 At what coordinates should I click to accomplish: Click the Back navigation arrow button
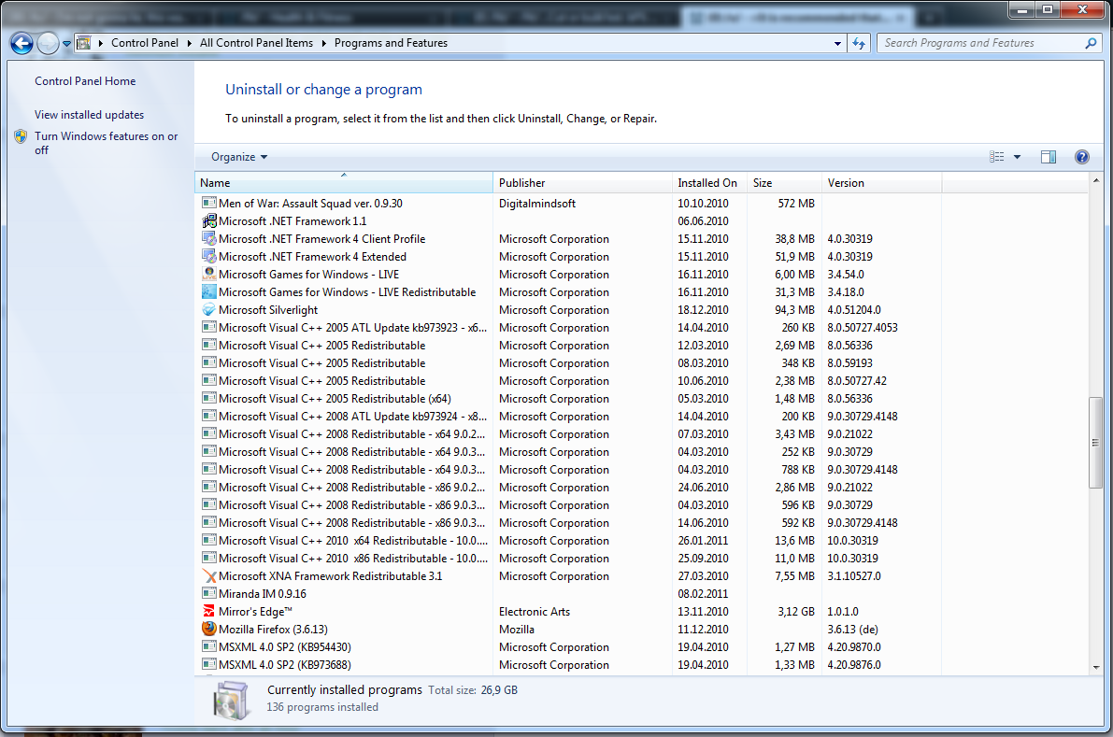click(x=21, y=43)
